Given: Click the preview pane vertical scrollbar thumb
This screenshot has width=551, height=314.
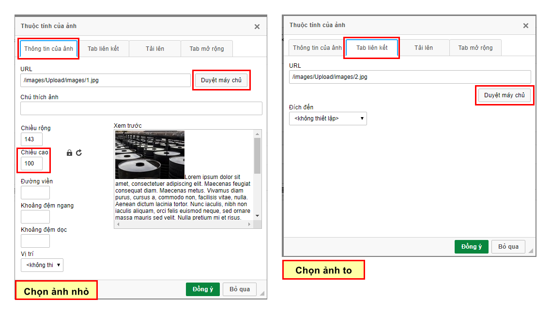Looking at the screenshot, I should click(x=258, y=155).
